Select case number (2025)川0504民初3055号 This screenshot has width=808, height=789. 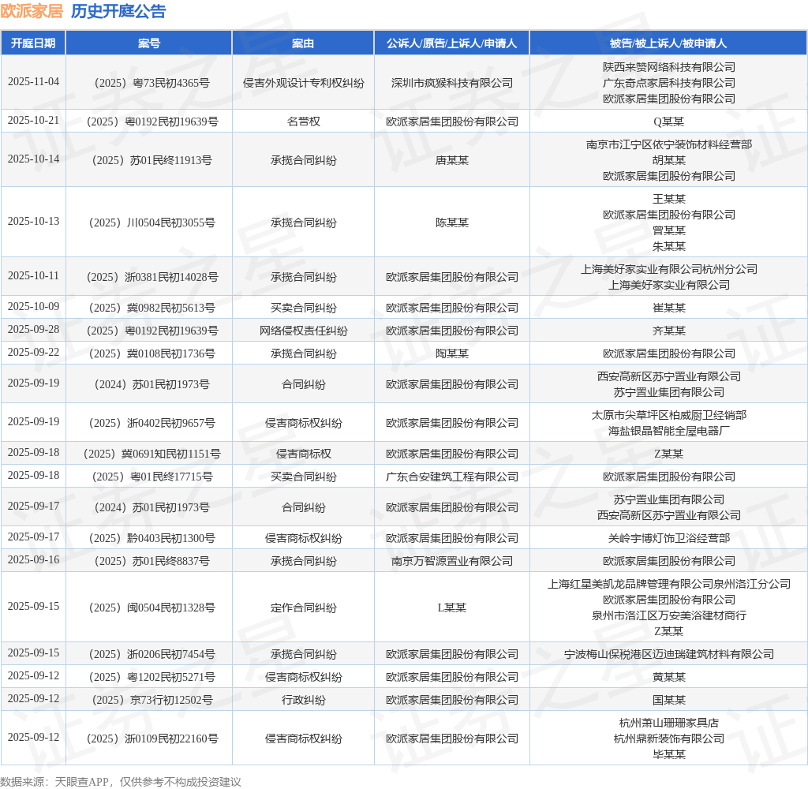[152, 222]
